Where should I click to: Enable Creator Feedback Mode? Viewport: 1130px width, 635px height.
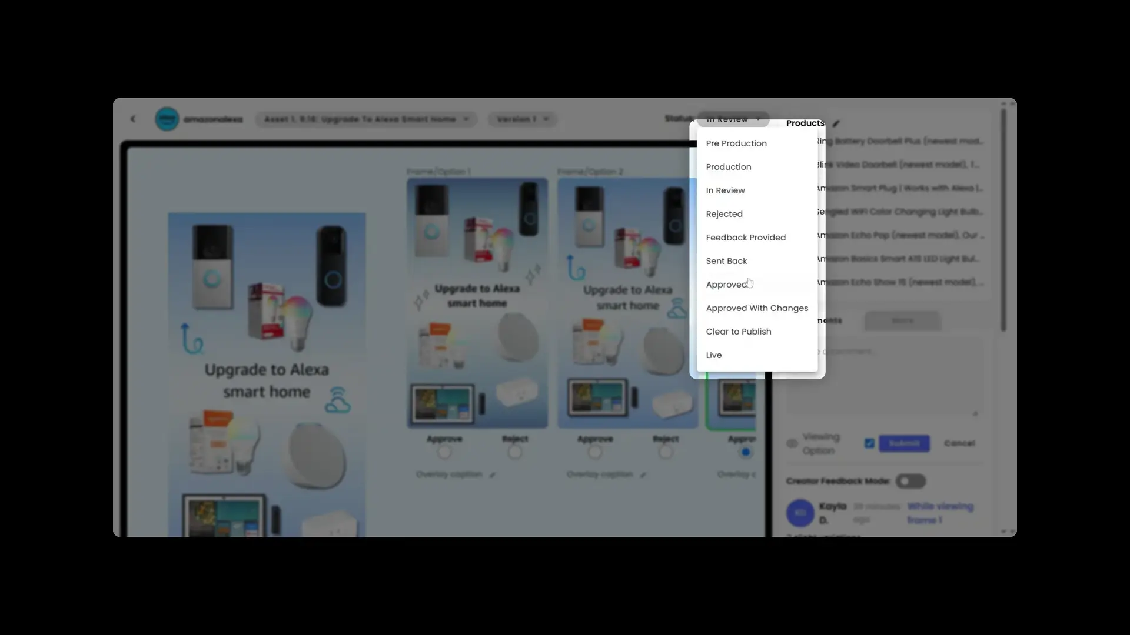[910, 481]
